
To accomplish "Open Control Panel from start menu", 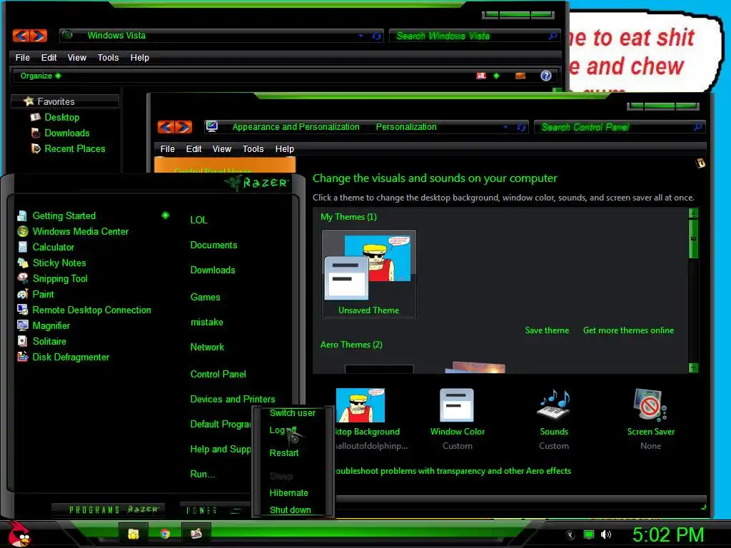I will click(218, 374).
